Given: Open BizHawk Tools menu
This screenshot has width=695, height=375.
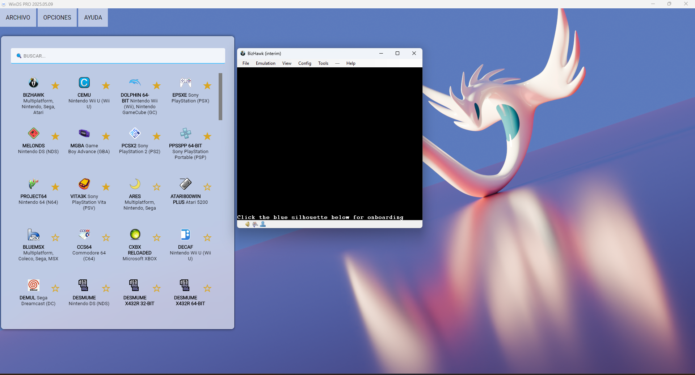Looking at the screenshot, I should (323, 63).
